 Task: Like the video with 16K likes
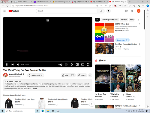pyautogui.click(x=65, y=75)
